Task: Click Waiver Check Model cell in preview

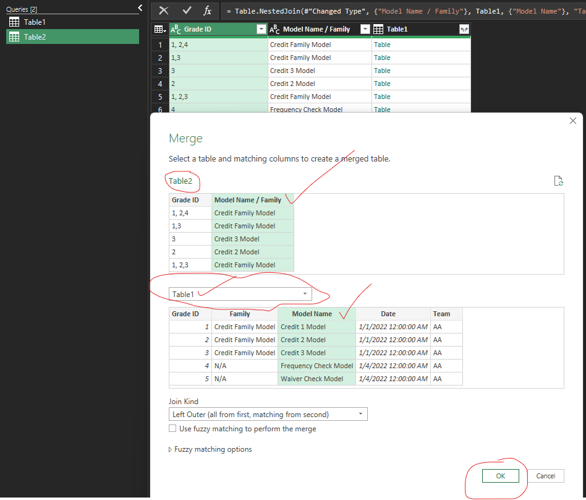Action: point(316,379)
